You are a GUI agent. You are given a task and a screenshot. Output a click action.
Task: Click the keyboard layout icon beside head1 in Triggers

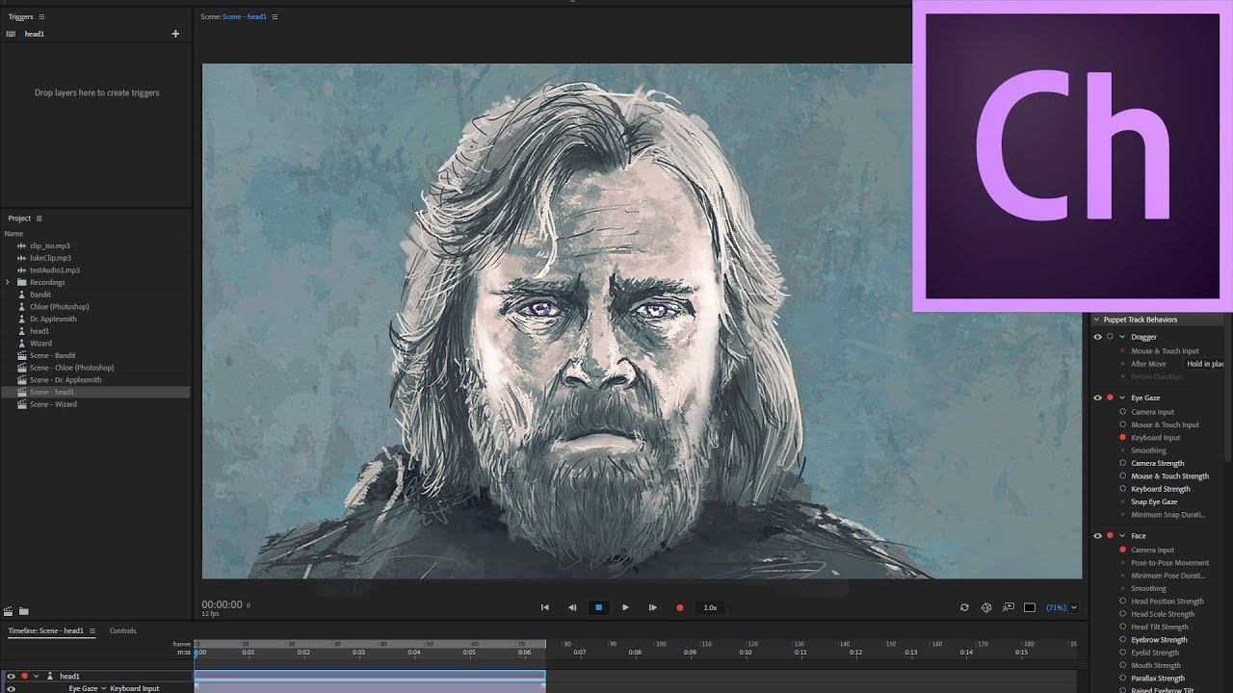pyautogui.click(x=11, y=34)
